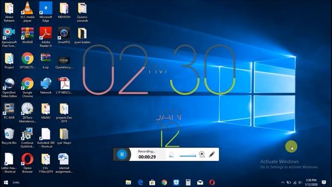The image size is (332, 187).
Task: Pause the screen recording
Action: (x=122, y=154)
